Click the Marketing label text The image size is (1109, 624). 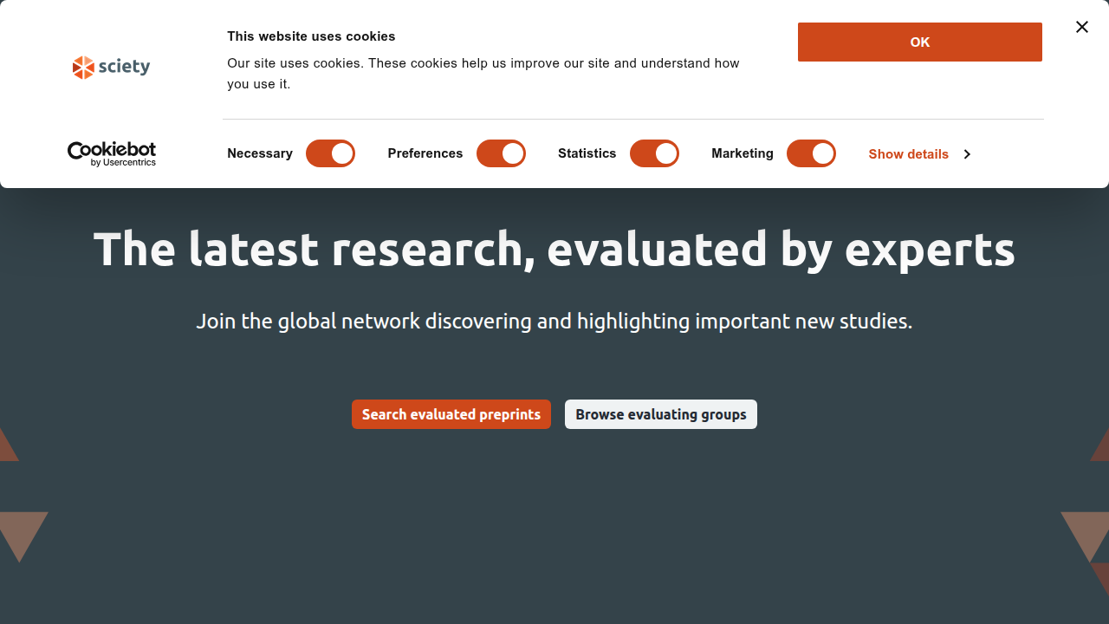tap(743, 153)
